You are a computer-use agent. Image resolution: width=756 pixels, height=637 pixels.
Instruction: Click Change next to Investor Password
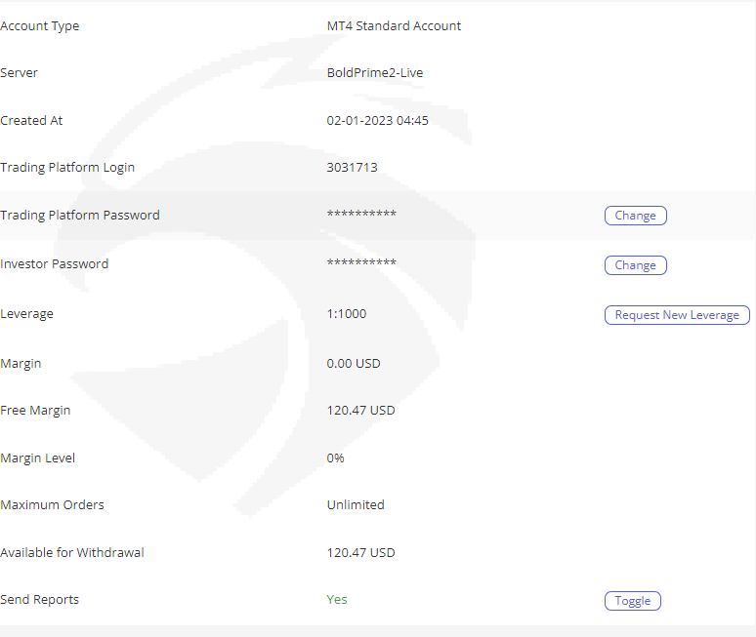pyautogui.click(x=635, y=265)
